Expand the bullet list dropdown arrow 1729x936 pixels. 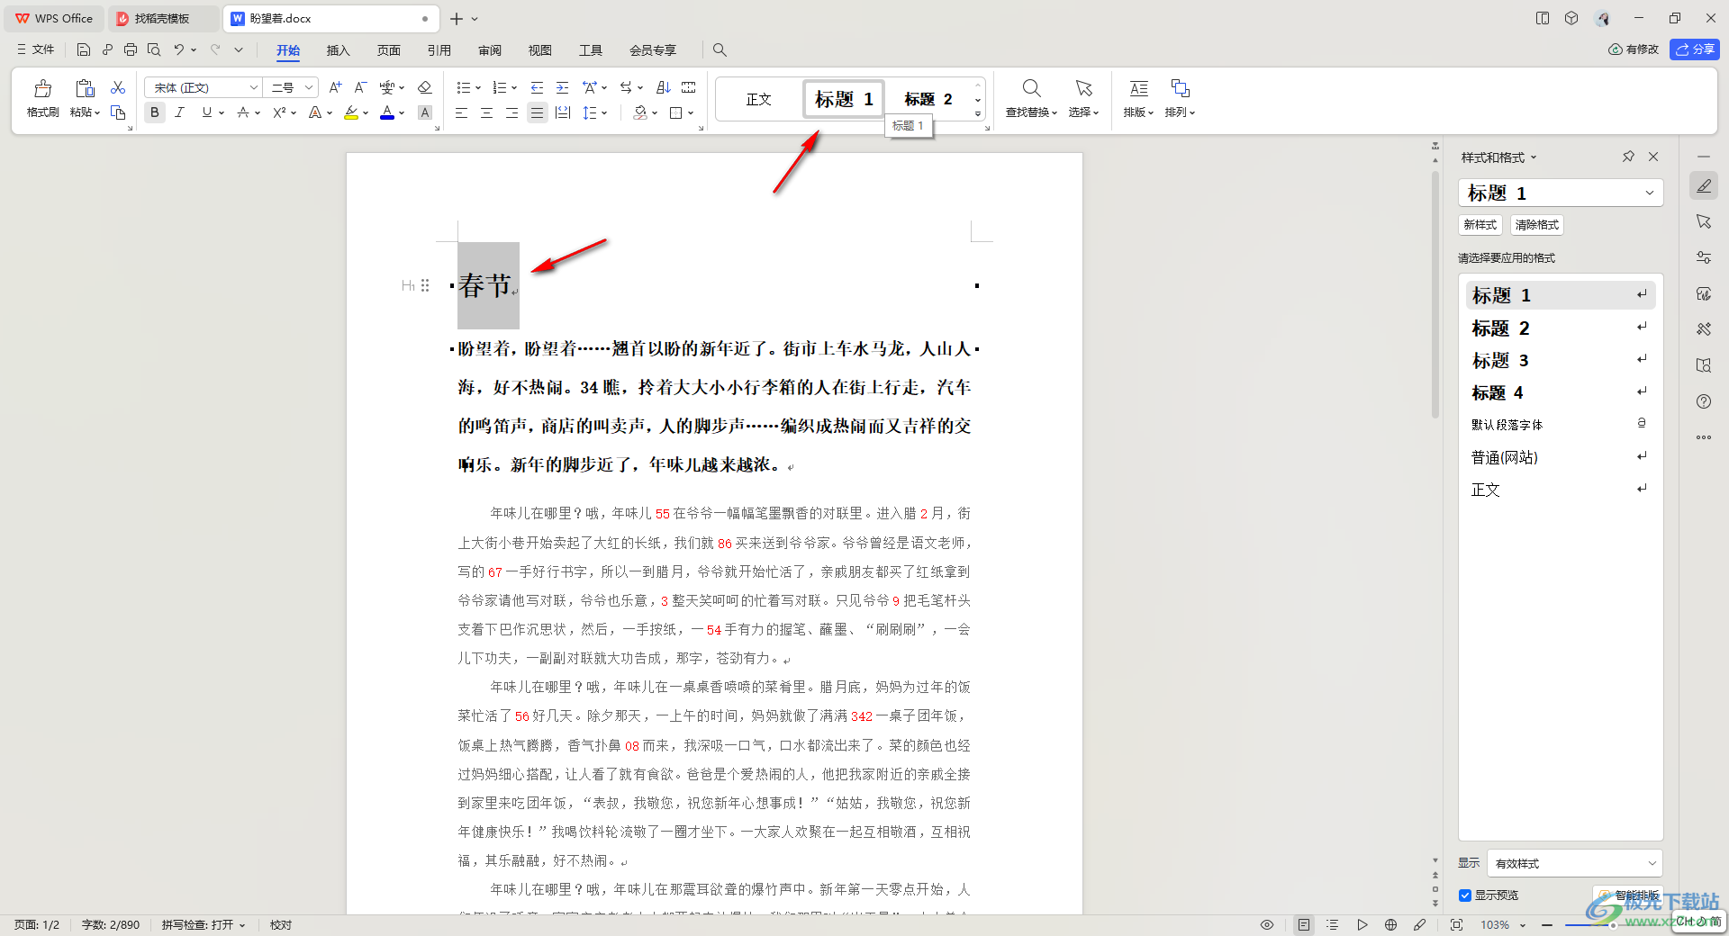tap(478, 87)
